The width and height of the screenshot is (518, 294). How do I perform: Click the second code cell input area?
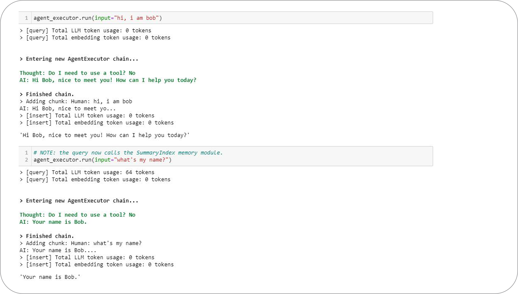pyautogui.click(x=226, y=156)
